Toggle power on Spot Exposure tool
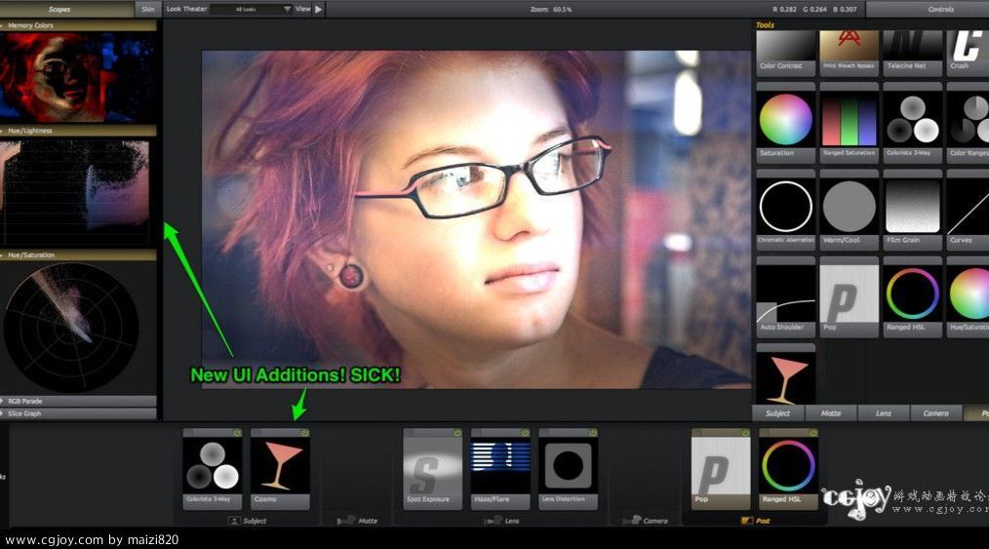Image resolution: width=989 pixels, height=549 pixels. click(x=457, y=433)
